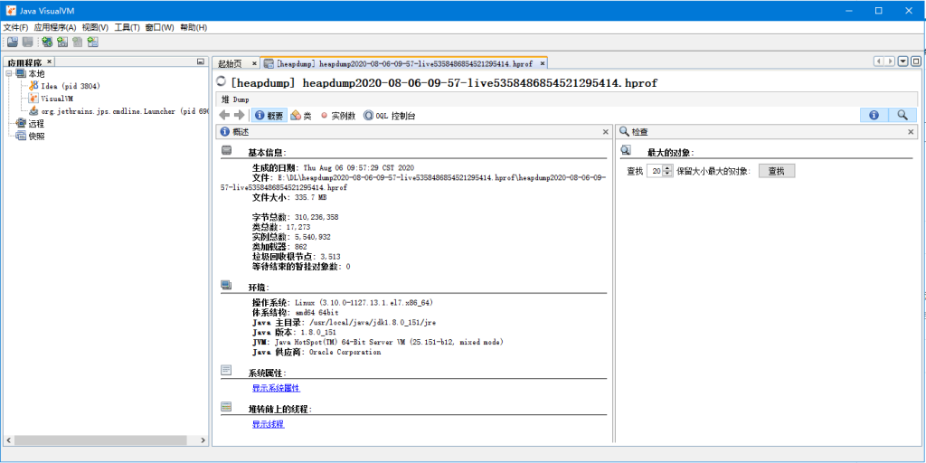The image size is (926, 463).
Task: Select the heapdump hprof document tab
Action: [x=404, y=64]
